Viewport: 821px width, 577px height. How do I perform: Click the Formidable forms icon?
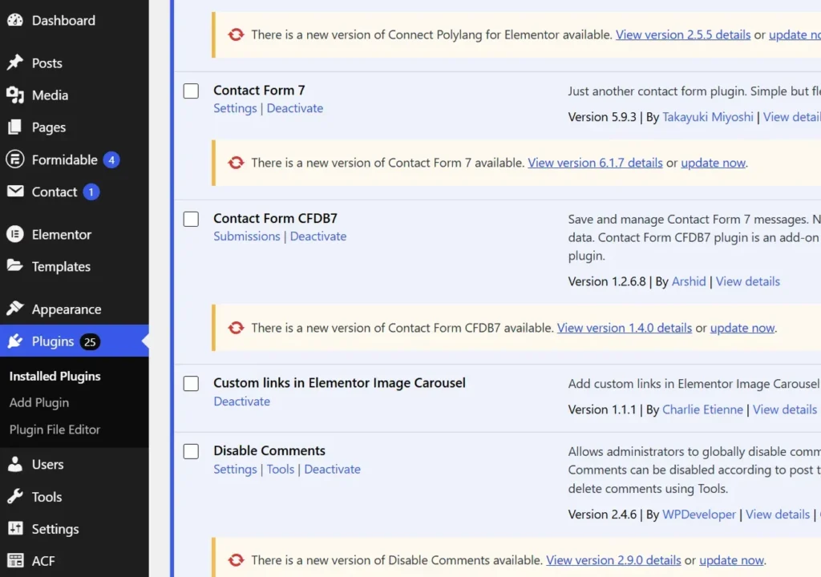click(x=15, y=159)
